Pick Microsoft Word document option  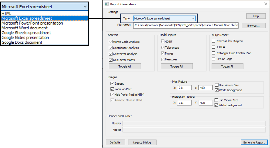45,28
